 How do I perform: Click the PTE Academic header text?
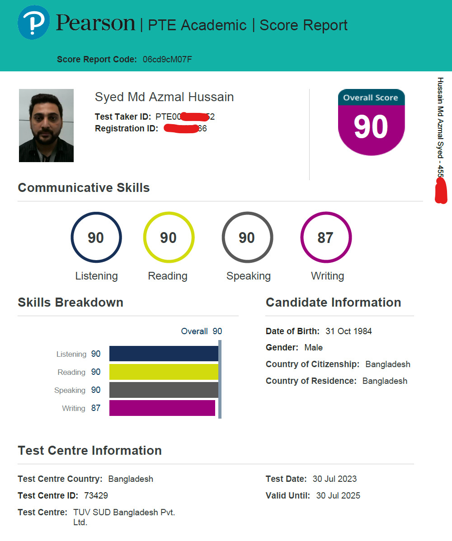click(x=197, y=25)
